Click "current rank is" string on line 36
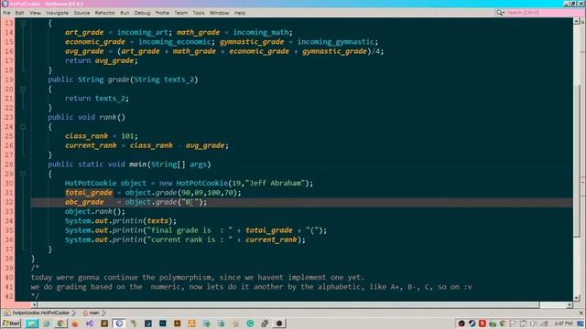The width and height of the screenshot is (586, 329). pyautogui.click(x=190, y=239)
